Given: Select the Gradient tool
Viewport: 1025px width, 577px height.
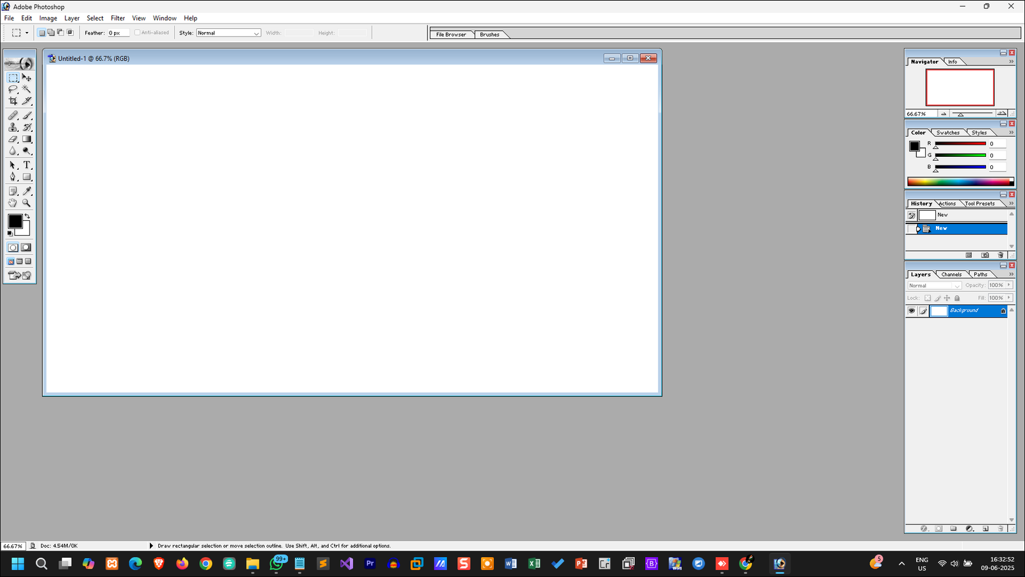Looking at the screenshot, I should [x=27, y=139].
